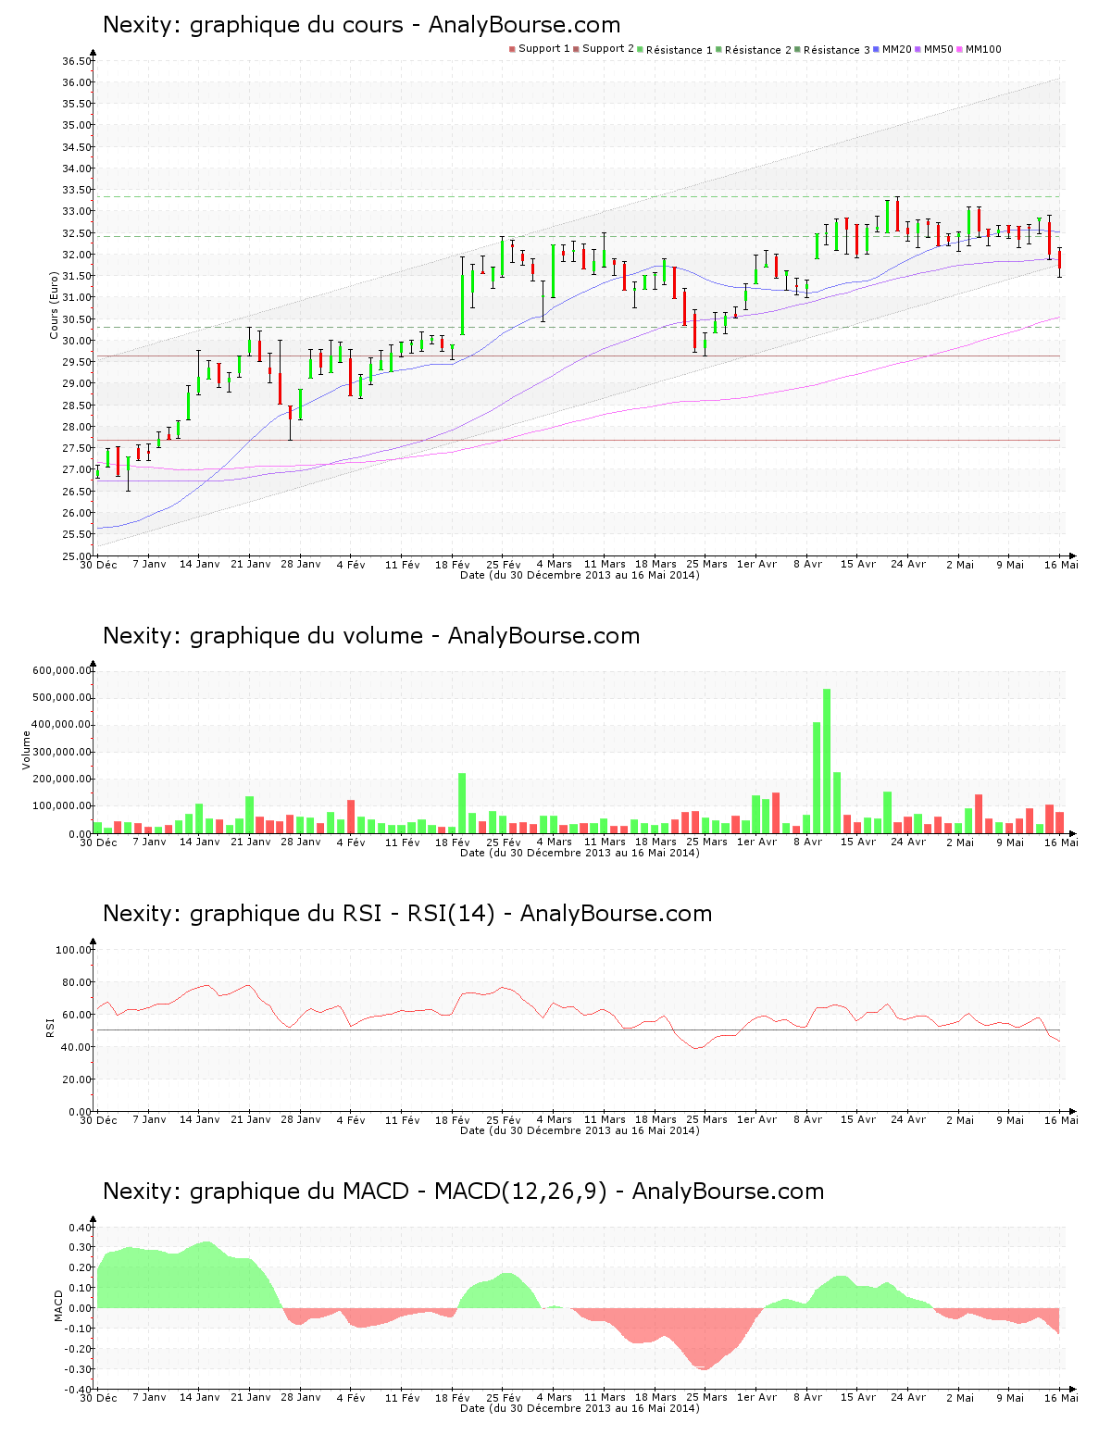Click the 'Cours (Euro)' vertical axis title

(x=54, y=305)
